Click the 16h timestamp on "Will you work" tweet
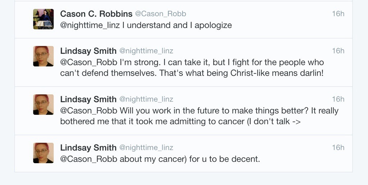This screenshot has height=185, width=368. coord(338,99)
